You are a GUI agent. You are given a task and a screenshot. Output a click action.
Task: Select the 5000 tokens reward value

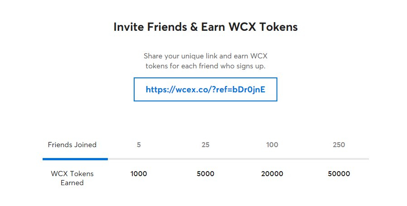tap(205, 173)
